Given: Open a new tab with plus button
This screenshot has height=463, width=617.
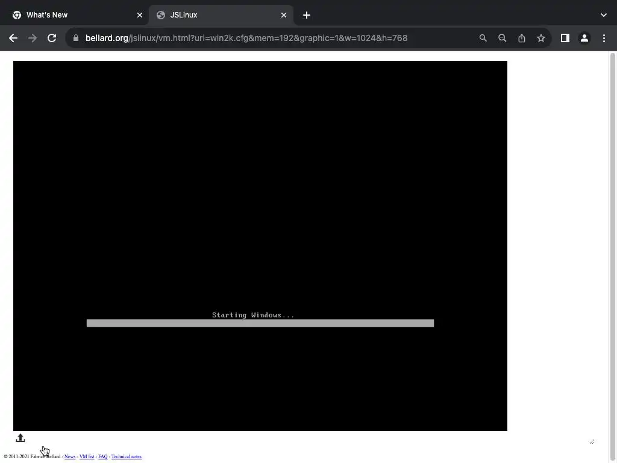Looking at the screenshot, I should tap(307, 15).
